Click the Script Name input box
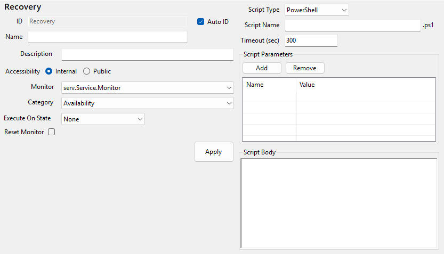This screenshot has width=444, height=254. 353,26
